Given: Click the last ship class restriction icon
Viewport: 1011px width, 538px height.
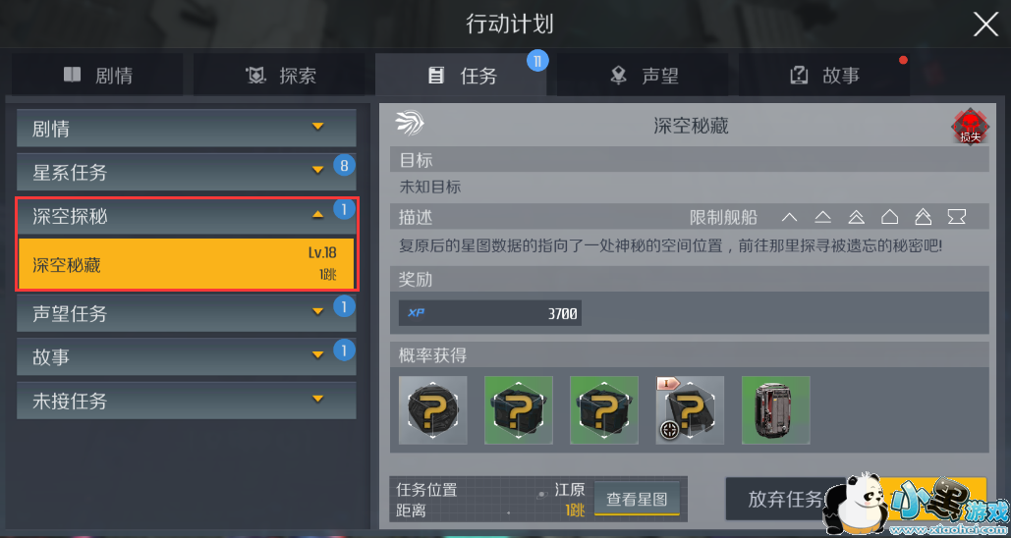Looking at the screenshot, I should click(x=956, y=217).
